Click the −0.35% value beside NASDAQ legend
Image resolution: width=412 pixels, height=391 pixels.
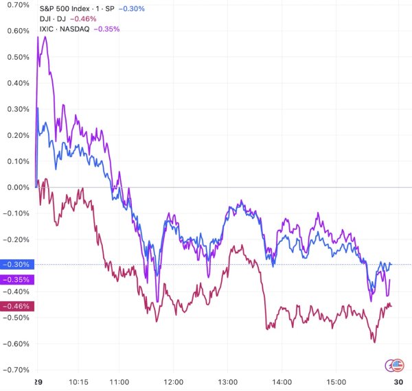point(106,29)
